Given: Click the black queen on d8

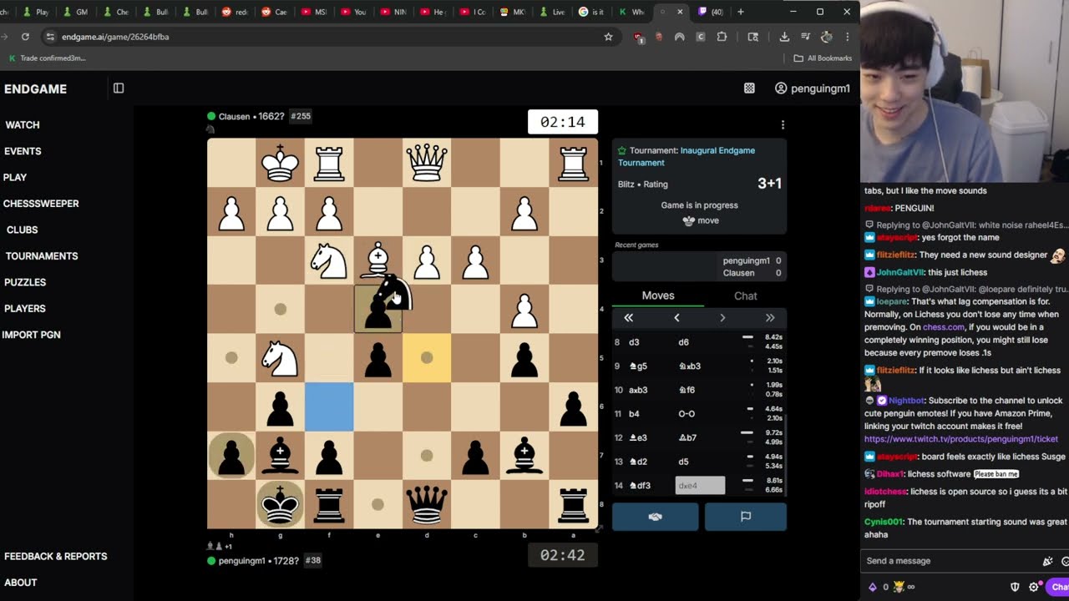Looking at the screenshot, I should pyautogui.click(x=427, y=504).
